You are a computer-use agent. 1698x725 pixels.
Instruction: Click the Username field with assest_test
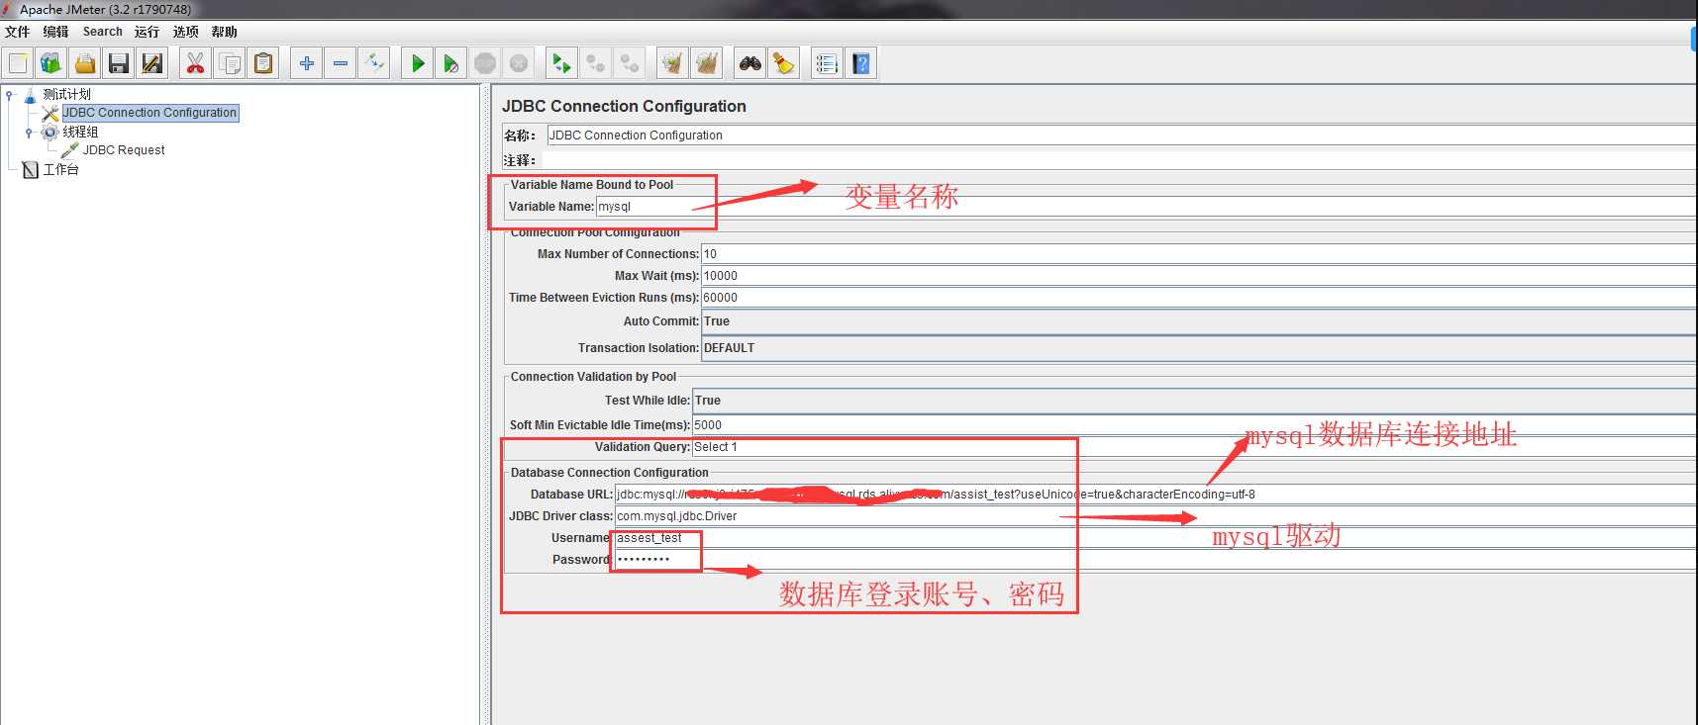pos(1155,538)
